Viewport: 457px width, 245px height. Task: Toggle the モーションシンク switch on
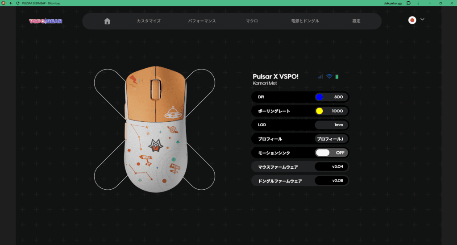(331, 153)
